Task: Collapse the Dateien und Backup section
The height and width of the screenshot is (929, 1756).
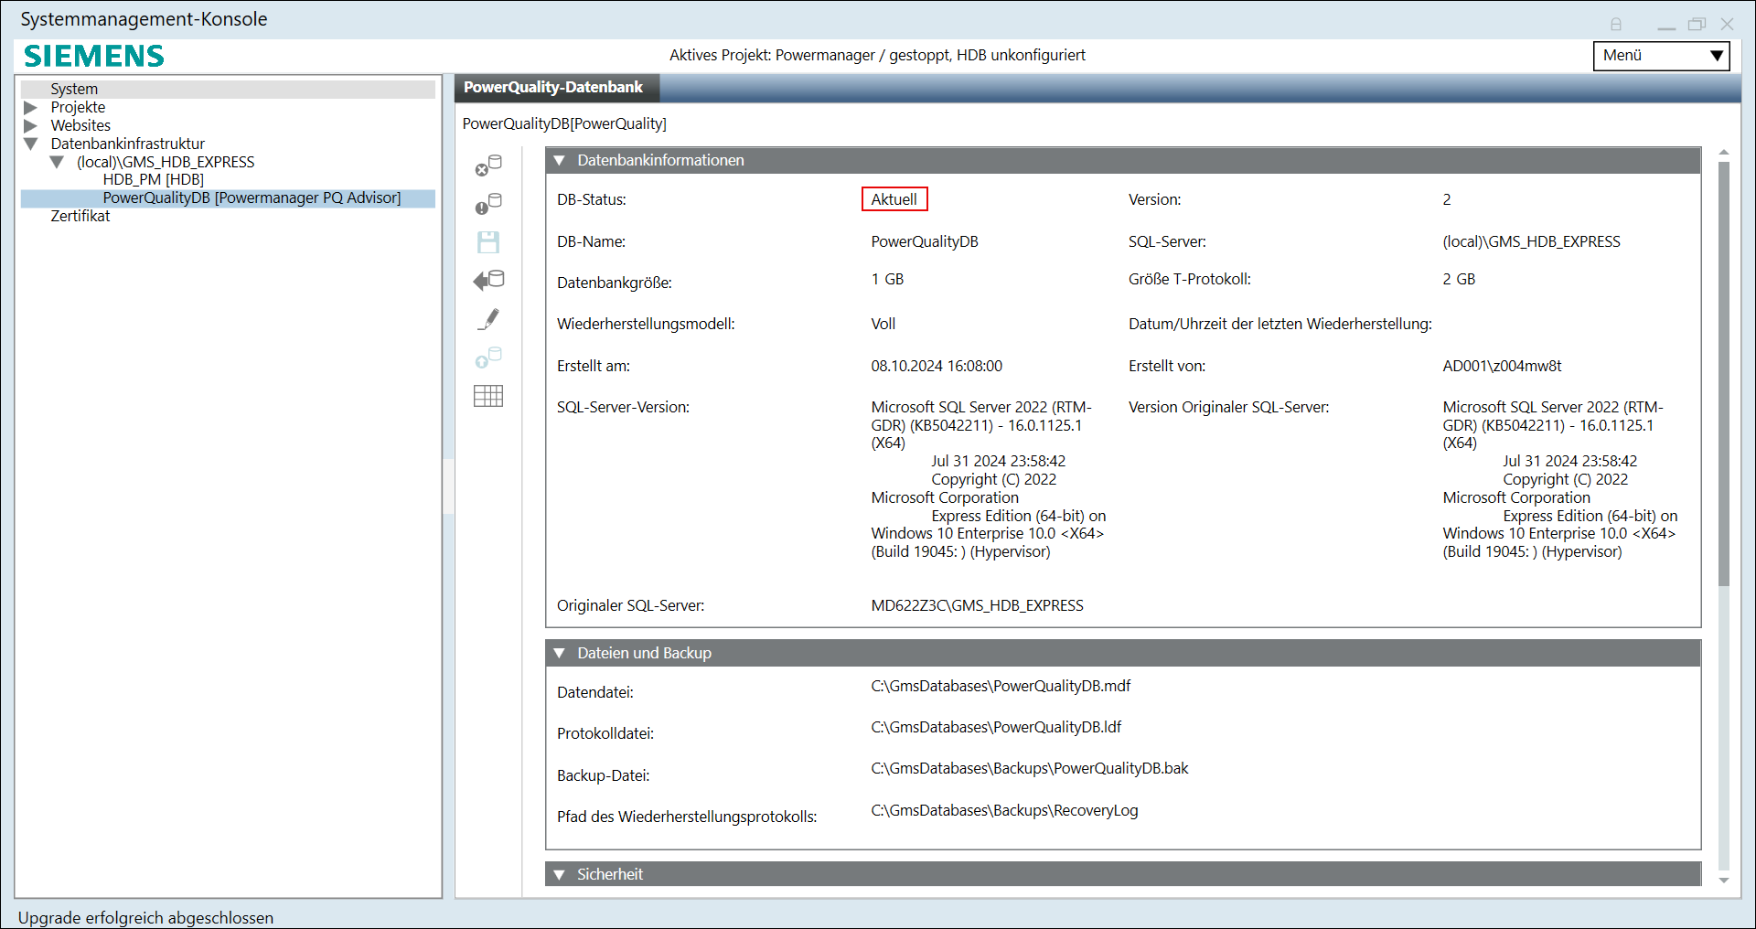Action: pos(560,654)
